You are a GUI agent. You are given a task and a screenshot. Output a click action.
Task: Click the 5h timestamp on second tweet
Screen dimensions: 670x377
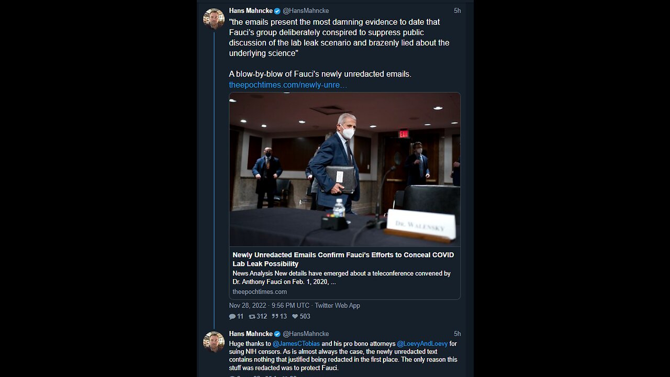click(457, 334)
